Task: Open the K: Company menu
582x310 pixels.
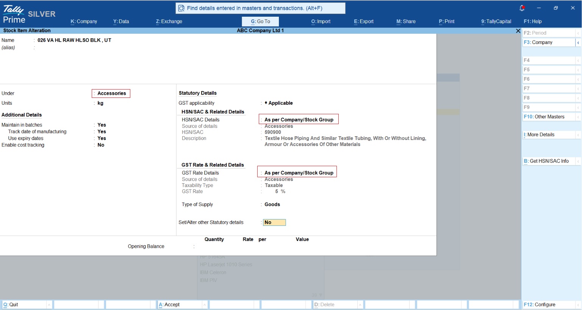Action: click(x=84, y=21)
